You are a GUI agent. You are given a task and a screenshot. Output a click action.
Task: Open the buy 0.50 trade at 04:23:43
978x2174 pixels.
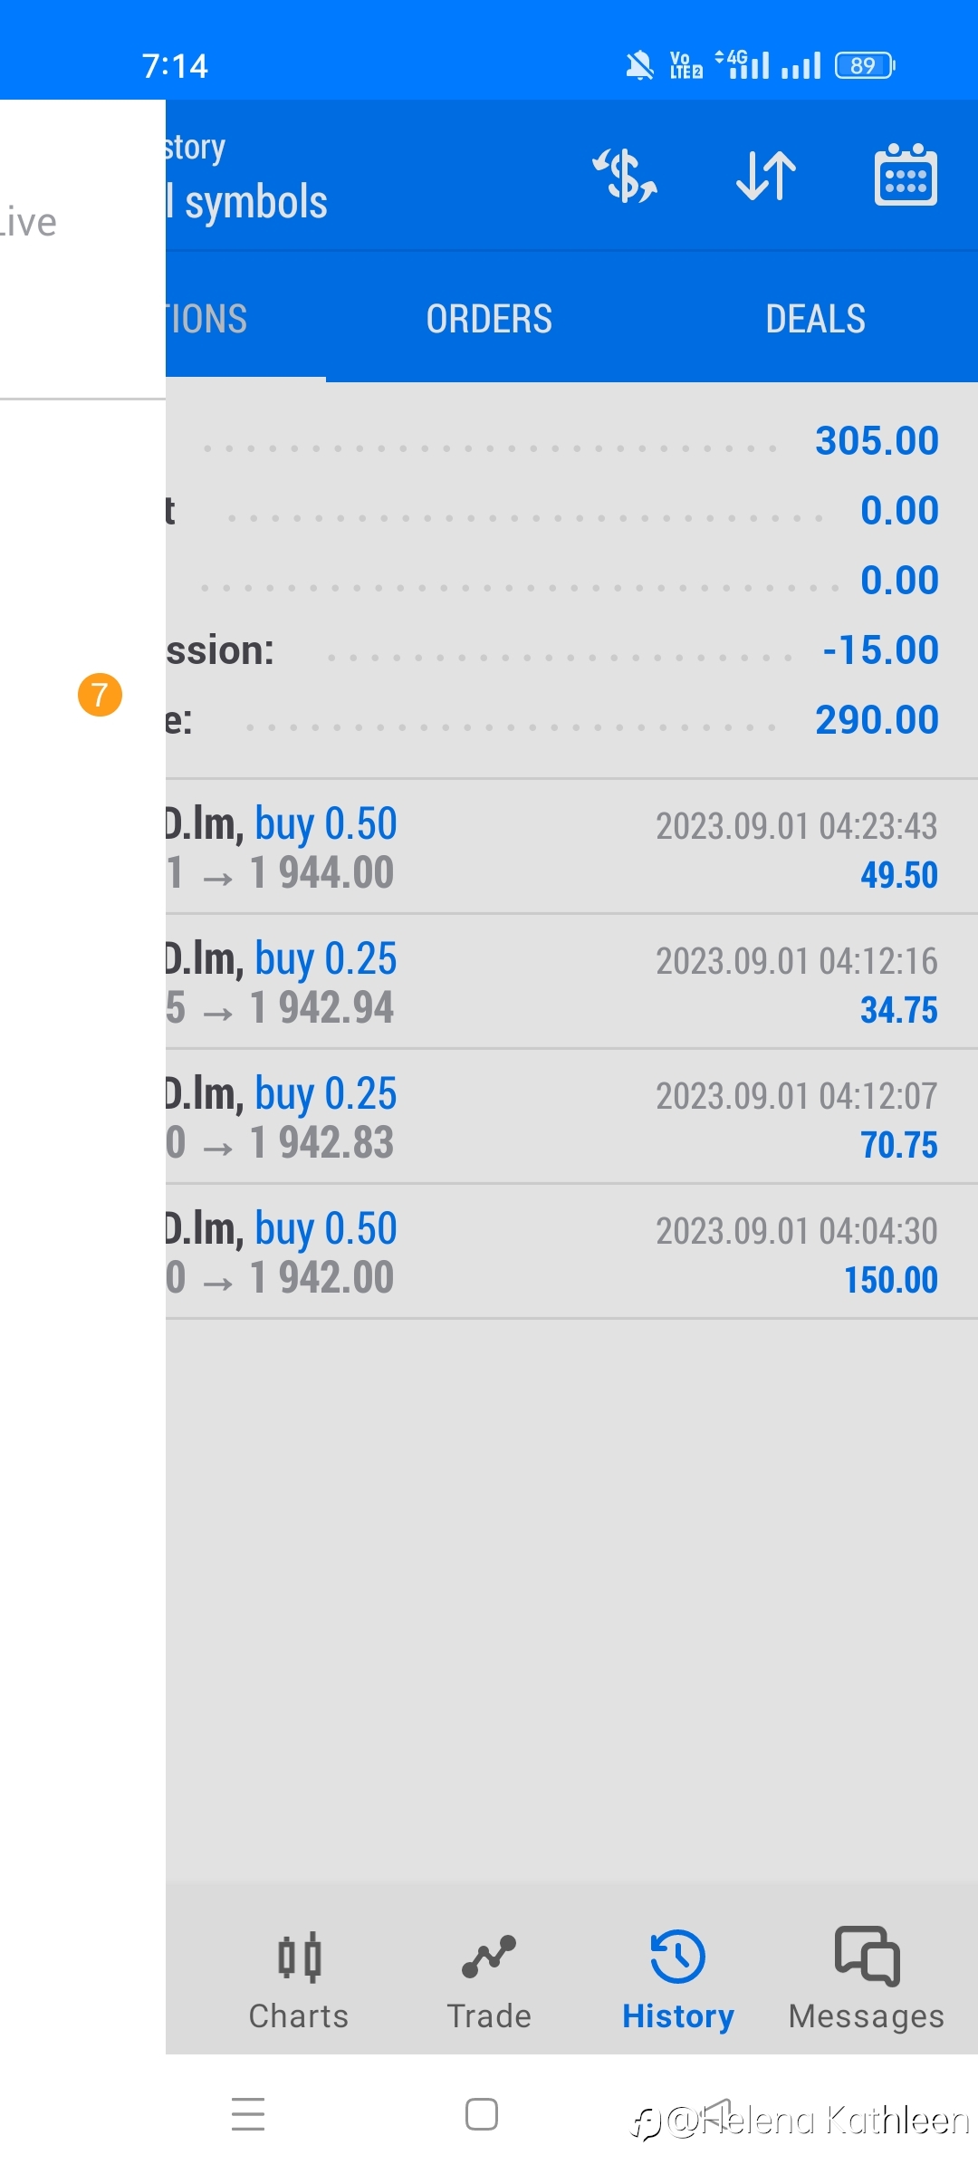click(571, 847)
